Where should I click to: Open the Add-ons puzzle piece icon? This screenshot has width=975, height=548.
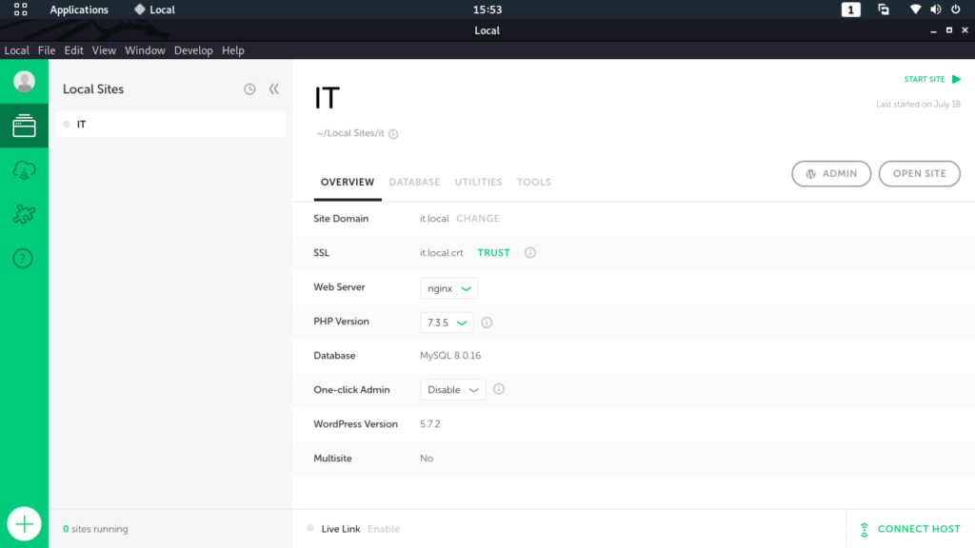(x=24, y=214)
